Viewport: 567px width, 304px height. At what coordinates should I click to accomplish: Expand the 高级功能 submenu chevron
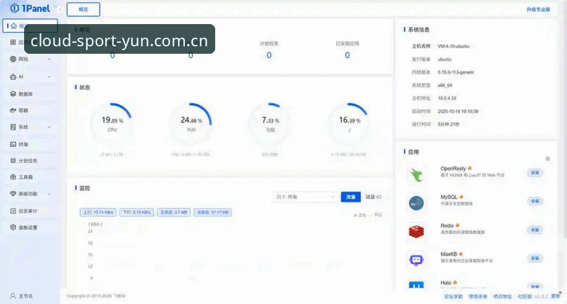[49, 194]
